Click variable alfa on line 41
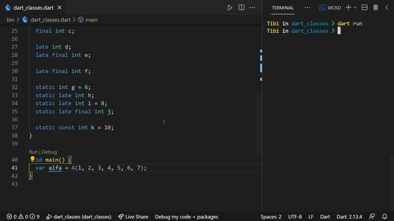Viewport: 394px width, 221px height. point(55,168)
